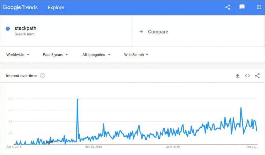Open the send feedback icon
265x155 pixels.
point(242,7)
